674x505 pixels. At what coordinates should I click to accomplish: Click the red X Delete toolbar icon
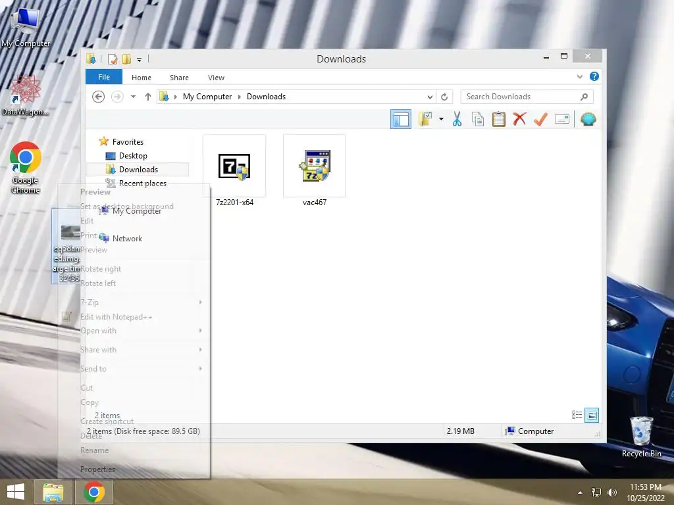pos(520,119)
